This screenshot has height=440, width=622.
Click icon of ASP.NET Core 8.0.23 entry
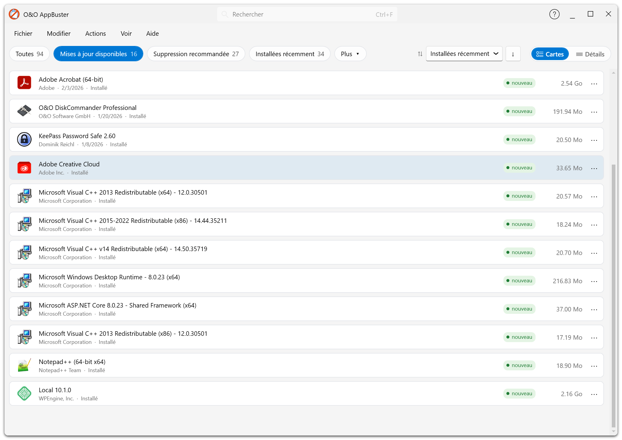pyautogui.click(x=24, y=309)
